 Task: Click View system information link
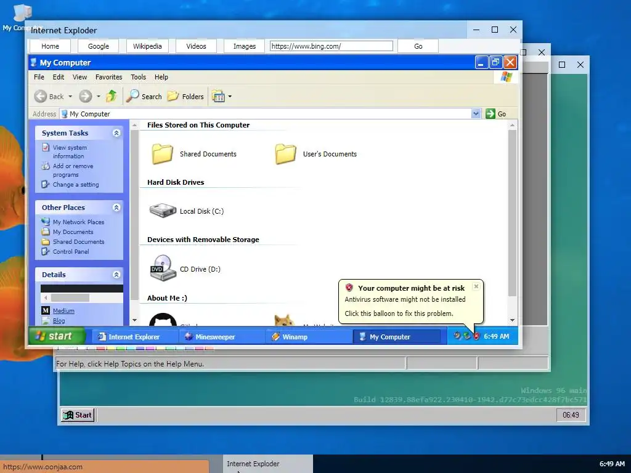pyautogui.click(x=70, y=152)
